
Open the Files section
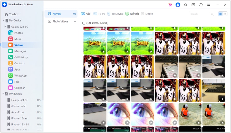pyautogui.click(x=17, y=82)
